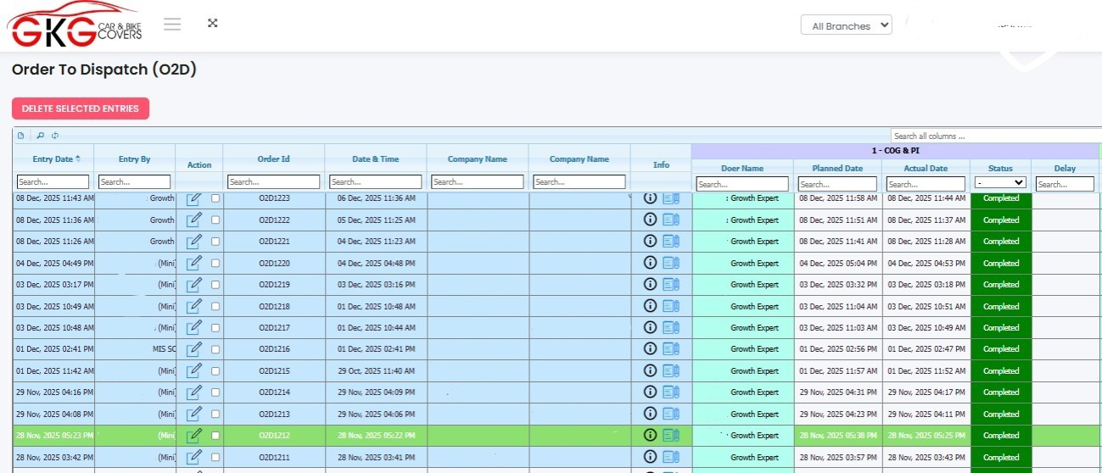This screenshot has width=1102, height=473.
Task: Sort by the Entry Date column arrow
Action: pos(79,159)
